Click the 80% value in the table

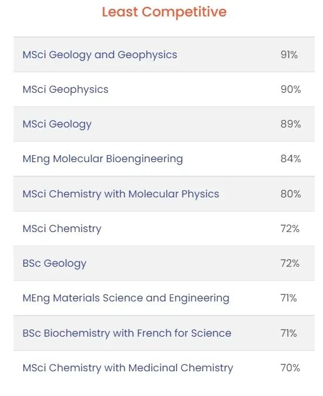point(291,194)
